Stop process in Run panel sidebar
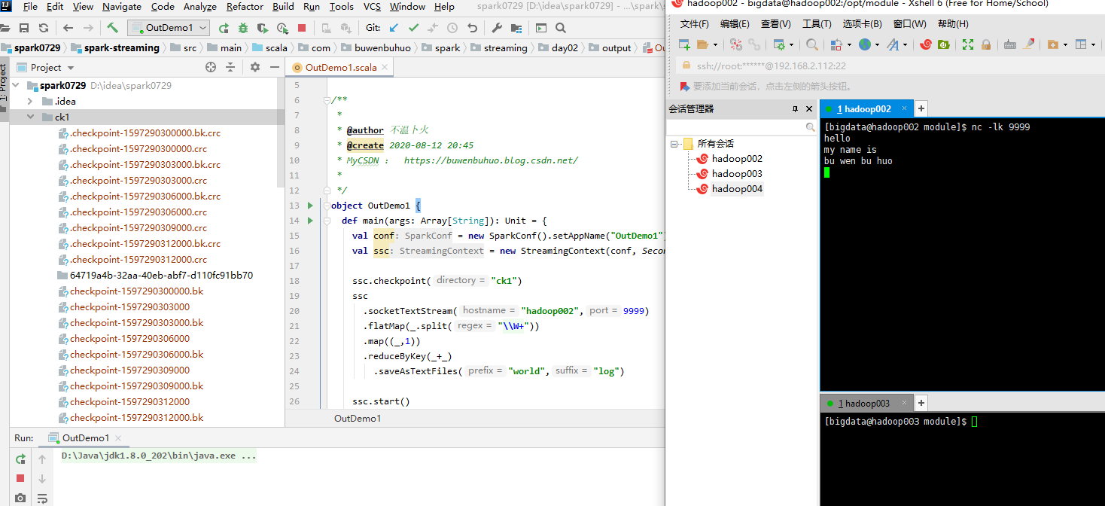 (20, 478)
